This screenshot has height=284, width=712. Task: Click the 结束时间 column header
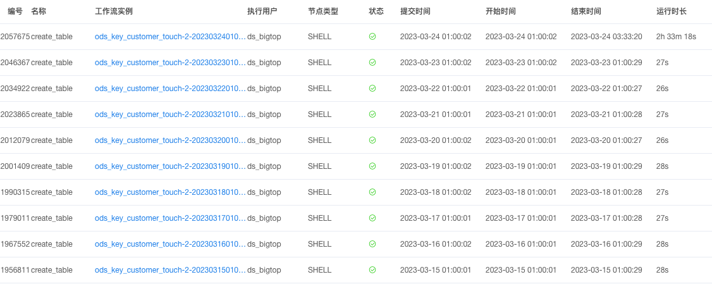pos(586,11)
